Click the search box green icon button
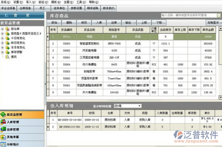 point(219,15)
